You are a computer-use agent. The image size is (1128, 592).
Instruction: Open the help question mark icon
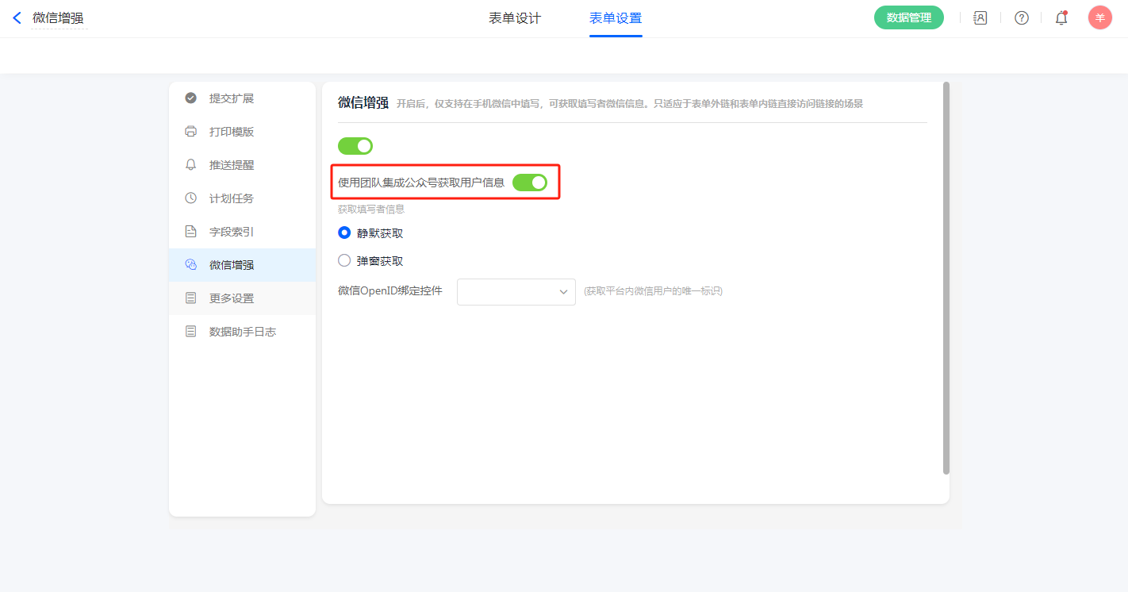point(1022,17)
